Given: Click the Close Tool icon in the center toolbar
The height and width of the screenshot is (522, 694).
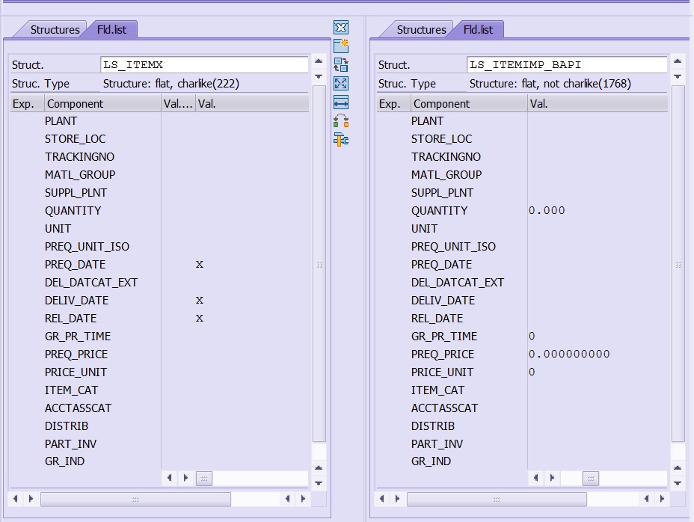Looking at the screenshot, I should click(x=340, y=27).
